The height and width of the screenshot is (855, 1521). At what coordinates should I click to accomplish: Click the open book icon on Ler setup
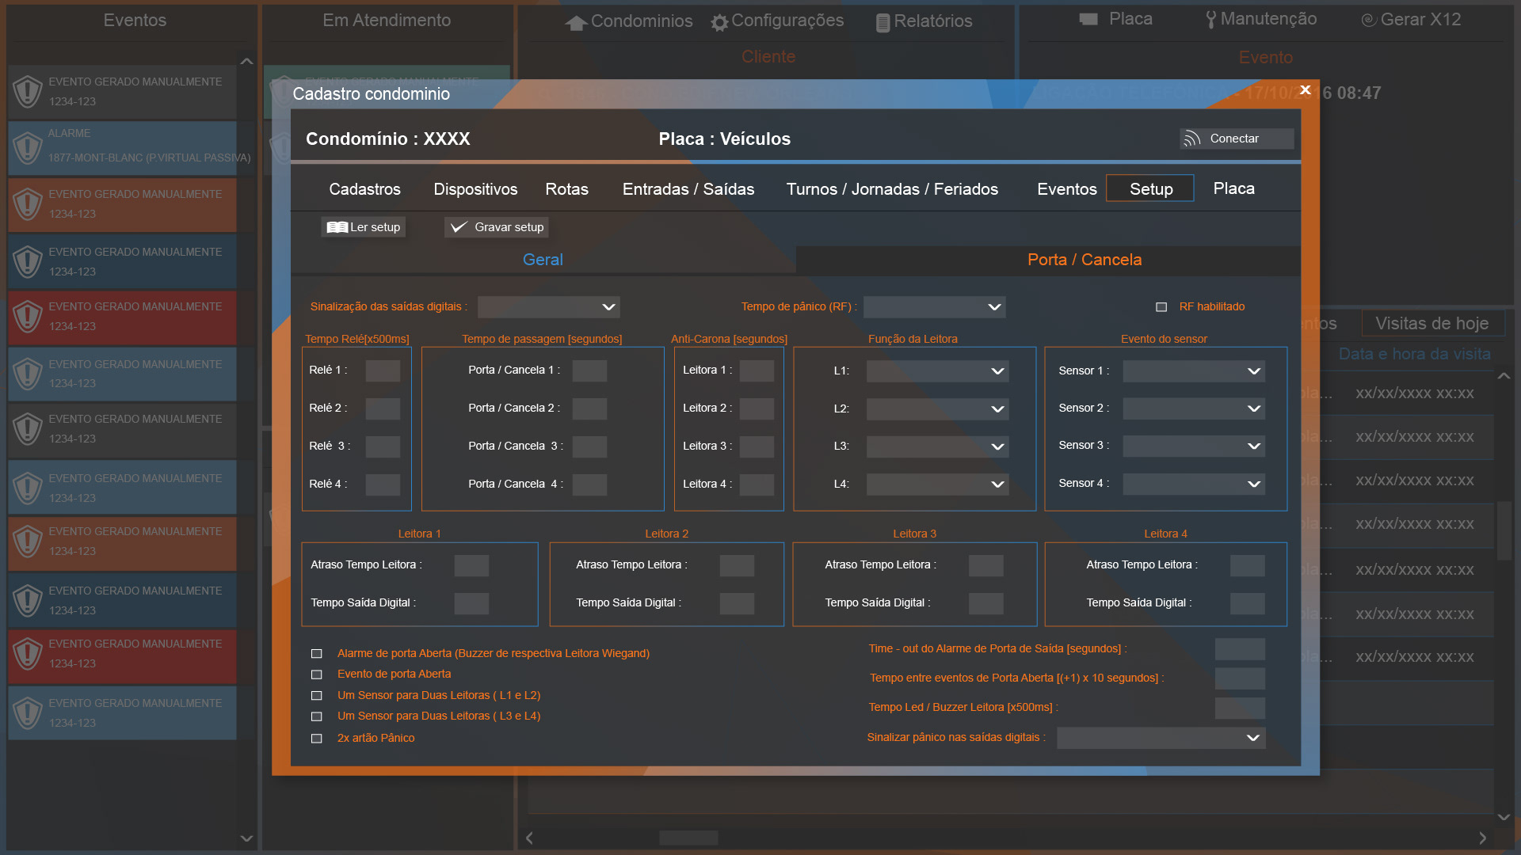pos(337,227)
